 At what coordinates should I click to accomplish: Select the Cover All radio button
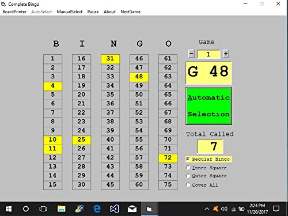point(202,185)
